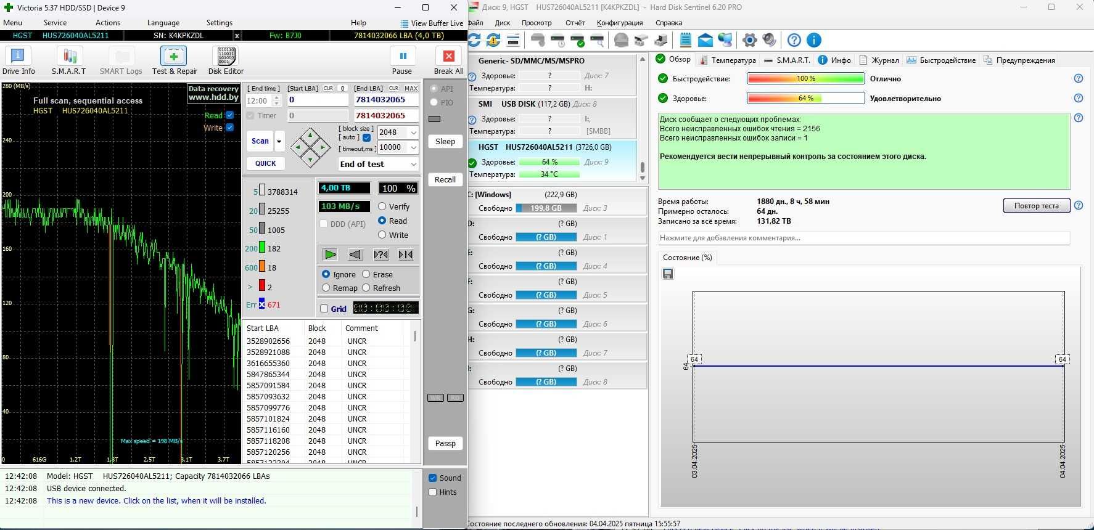Screen dimensions: 1094x530
Task: Click the random scan '?' button
Action: [x=381, y=255]
